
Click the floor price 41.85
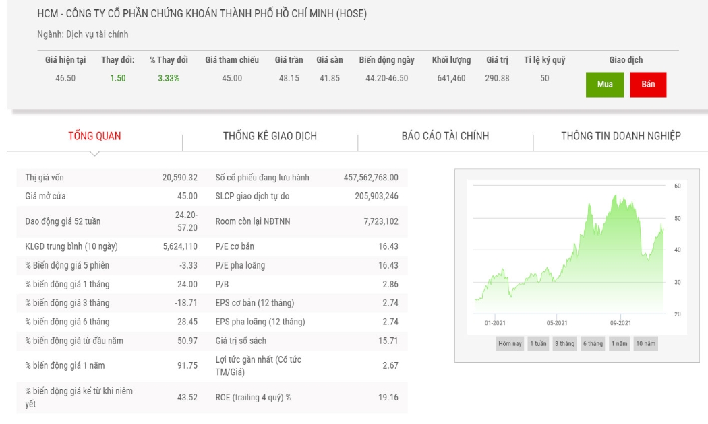(x=330, y=78)
